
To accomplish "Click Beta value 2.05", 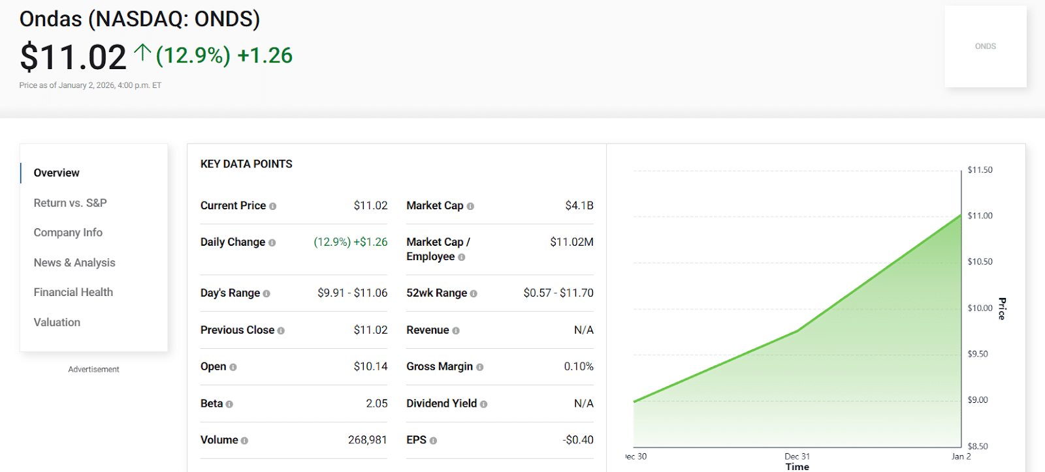I will [377, 404].
